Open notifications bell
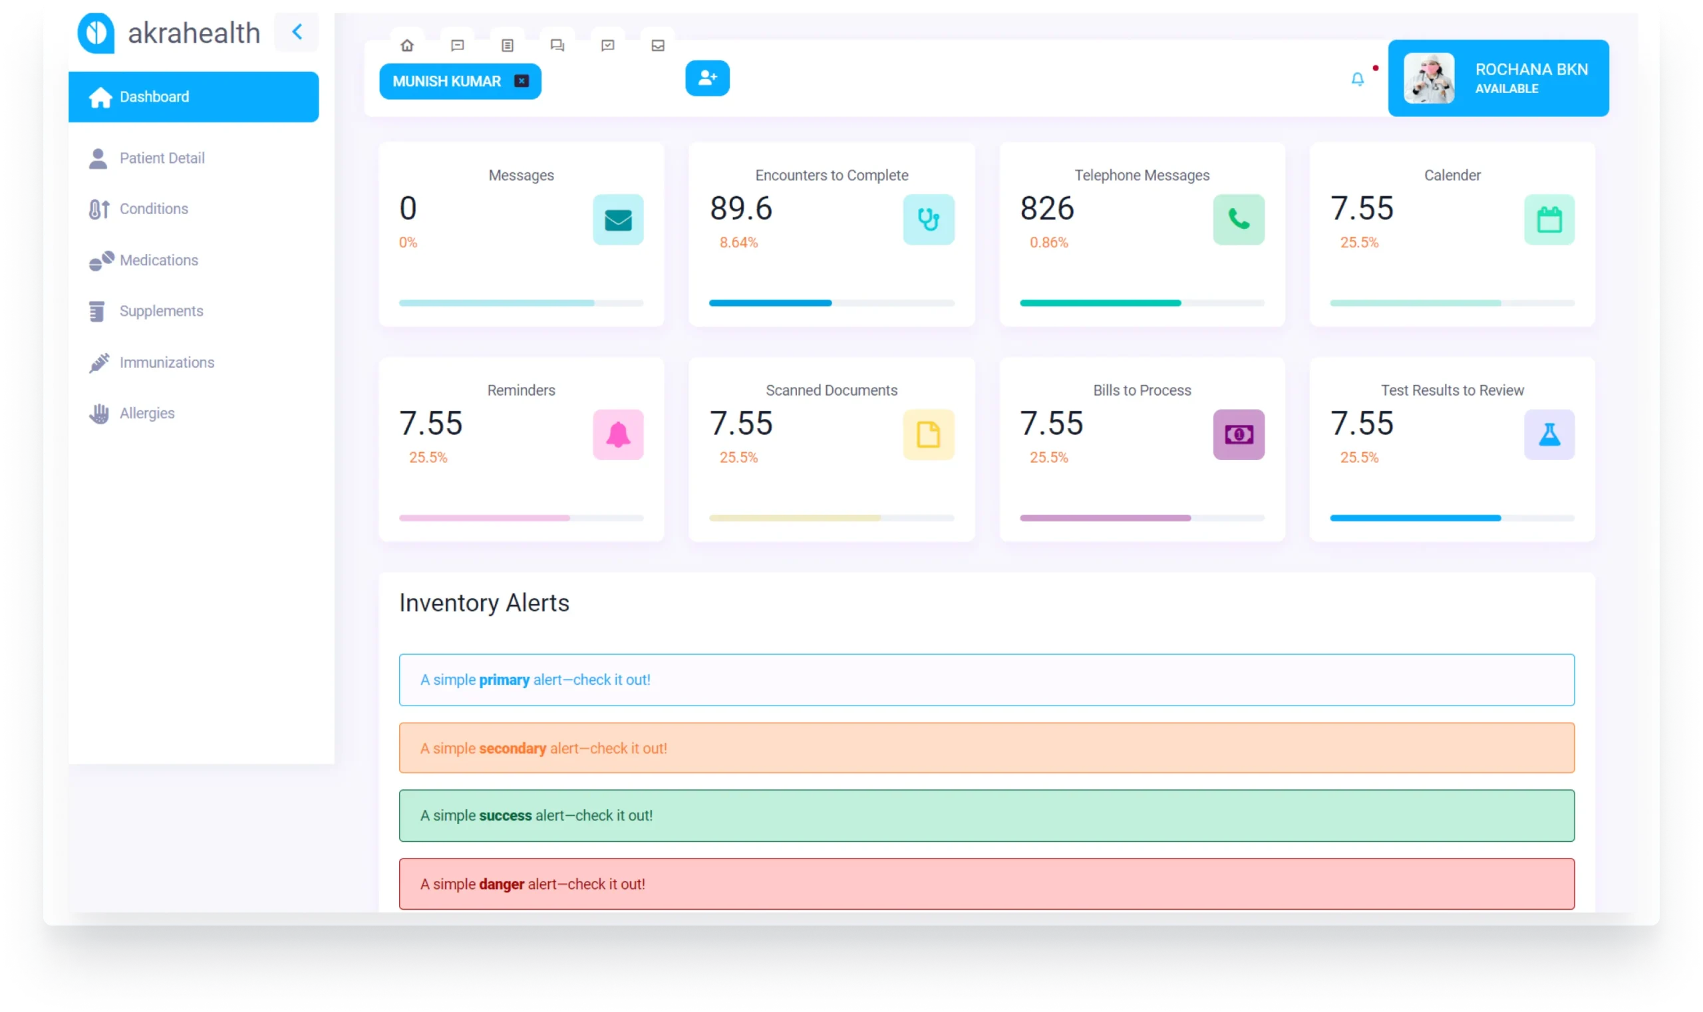The width and height of the screenshot is (1703, 1012). pyautogui.click(x=1358, y=79)
